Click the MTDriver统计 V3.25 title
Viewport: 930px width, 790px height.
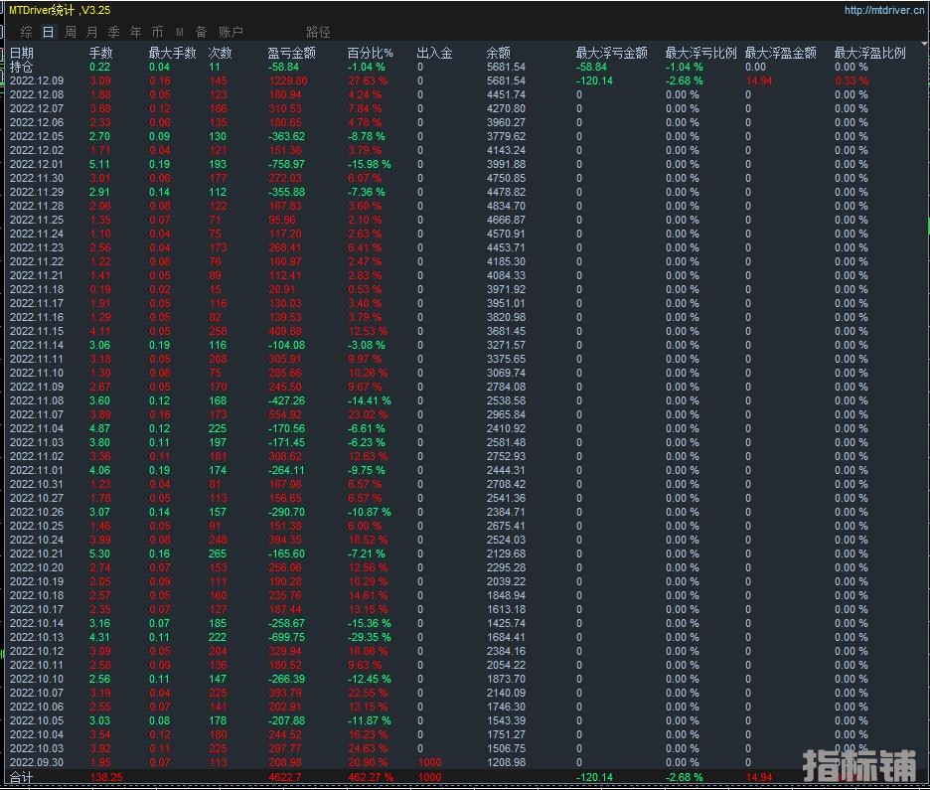(60, 10)
